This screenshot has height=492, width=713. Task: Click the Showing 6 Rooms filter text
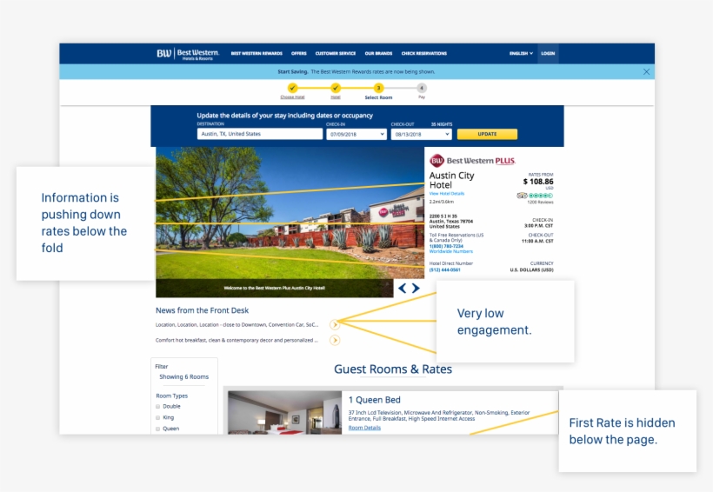click(183, 377)
